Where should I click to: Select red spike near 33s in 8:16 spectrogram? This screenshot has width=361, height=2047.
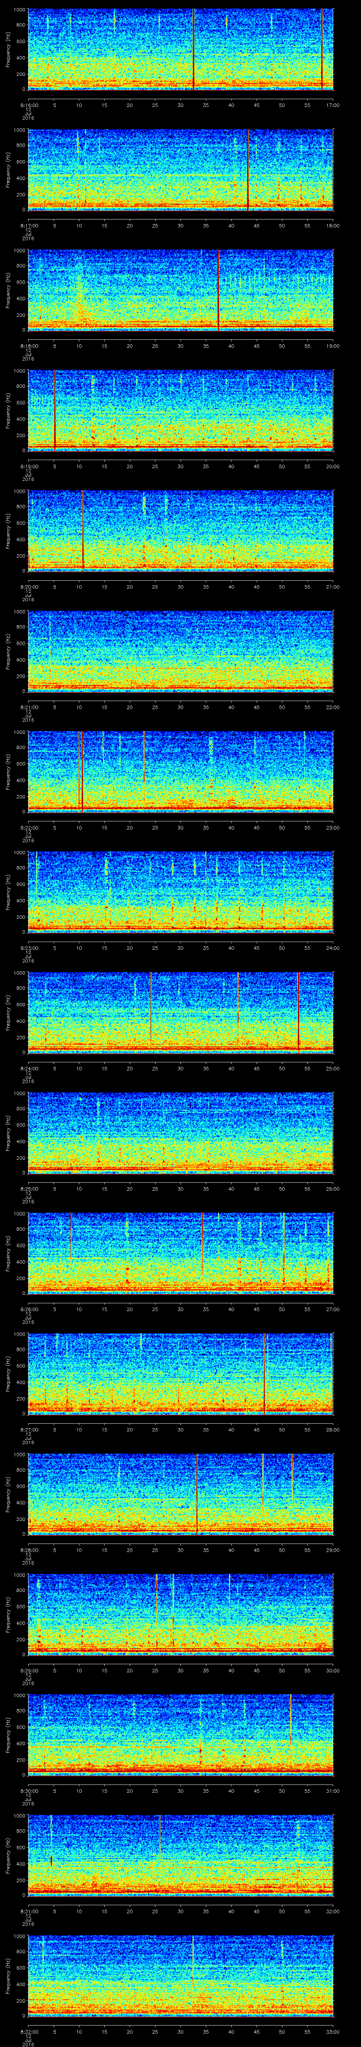194,49
